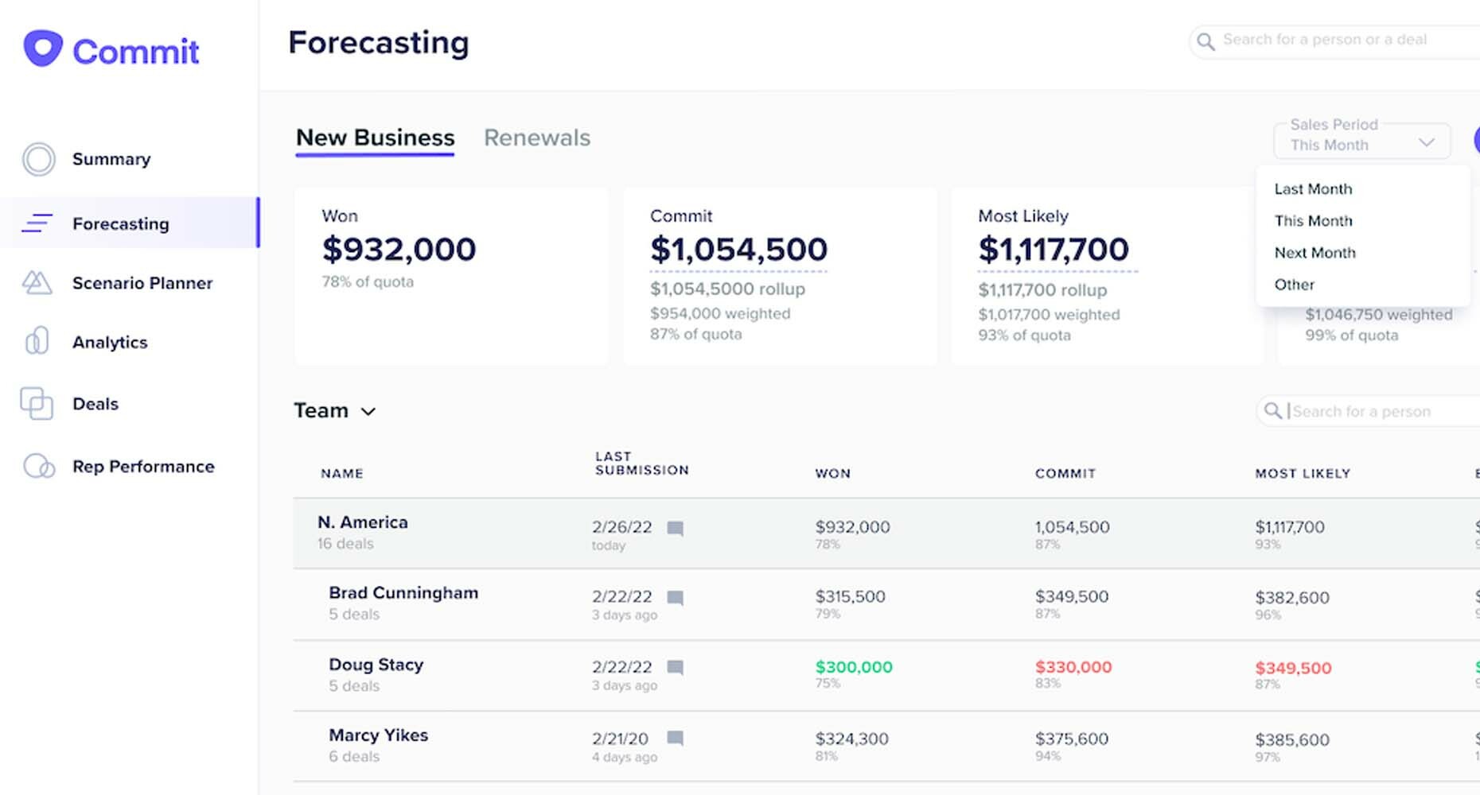
Task: Select the New Business tab
Action: pyautogui.click(x=374, y=138)
